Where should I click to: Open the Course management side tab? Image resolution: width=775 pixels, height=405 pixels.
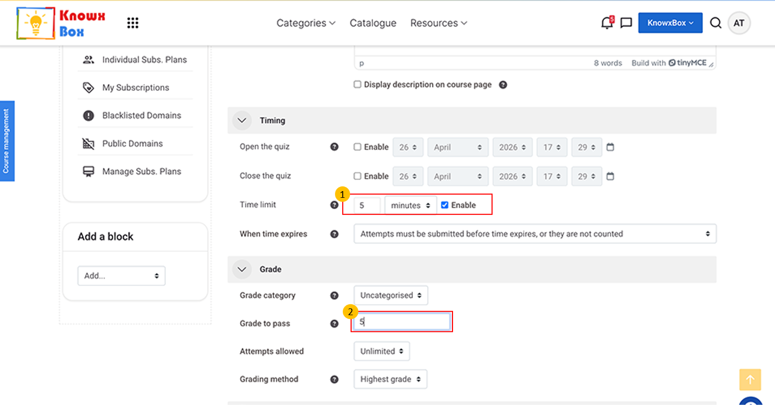coord(7,141)
